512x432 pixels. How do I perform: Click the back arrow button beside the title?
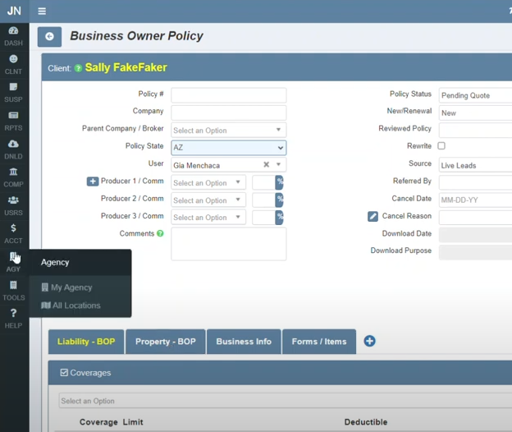[x=49, y=37]
